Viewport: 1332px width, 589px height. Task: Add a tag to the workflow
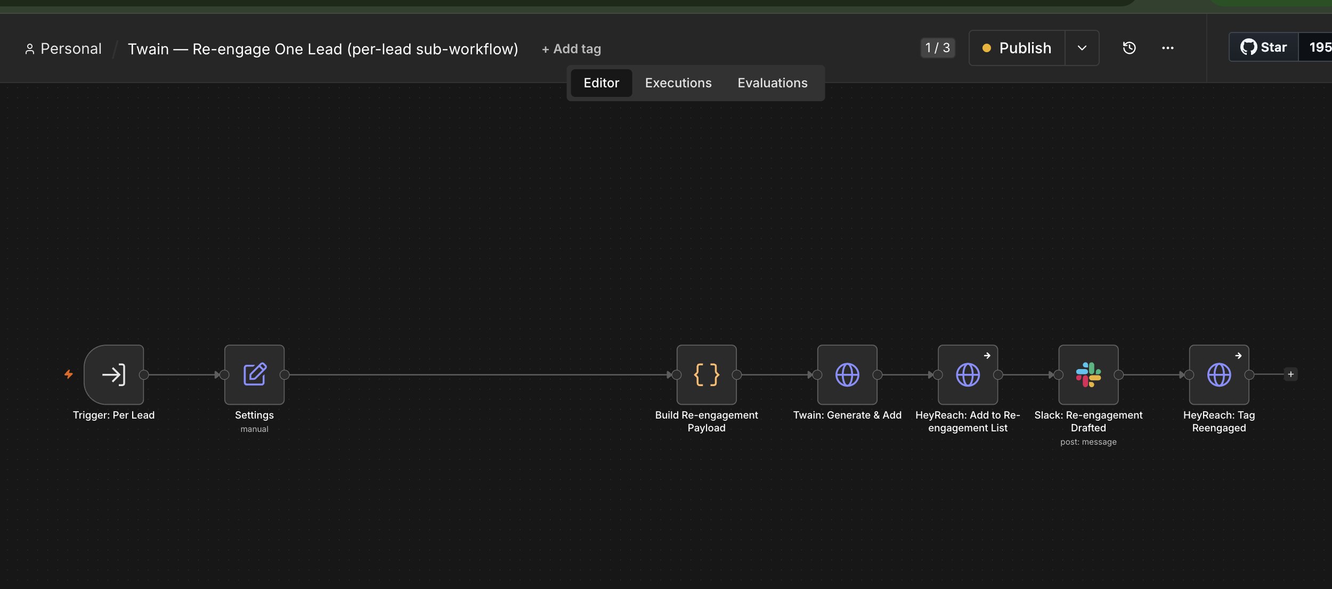pyautogui.click(x=571, y=49)
